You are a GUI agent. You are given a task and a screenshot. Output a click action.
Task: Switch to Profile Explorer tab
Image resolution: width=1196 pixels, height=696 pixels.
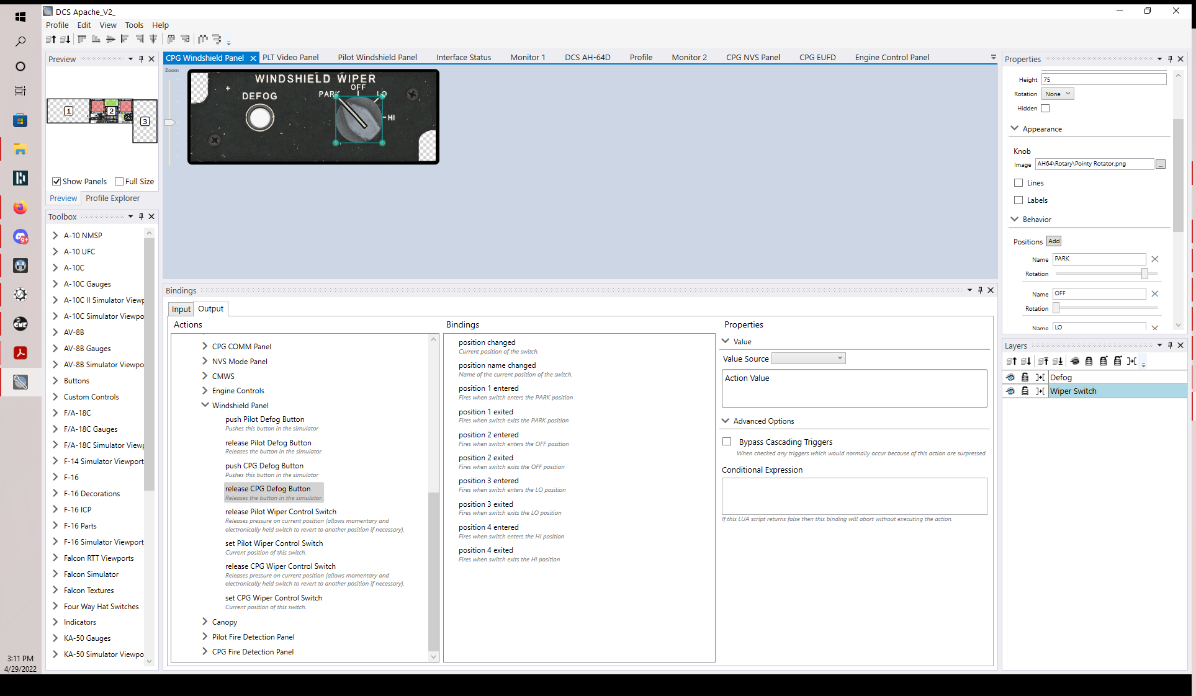click(112, 199)
